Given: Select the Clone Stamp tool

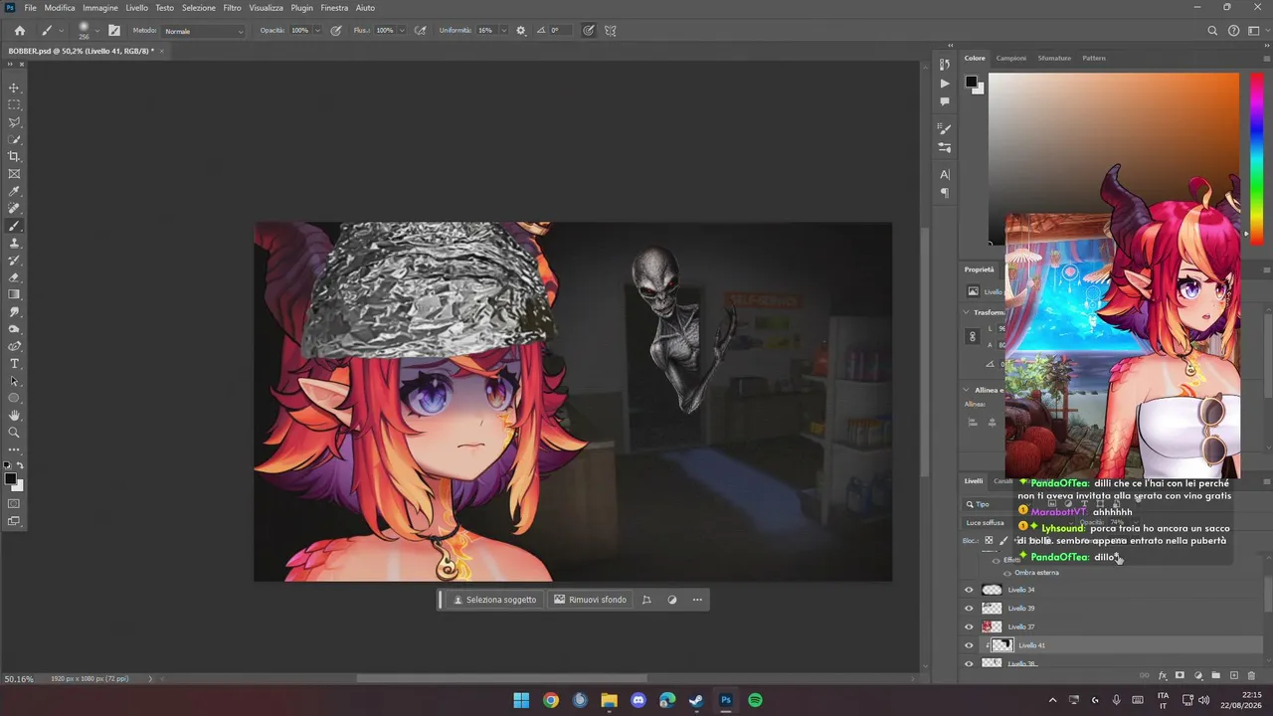Looking at the screenshot, I should pos(14,243).
